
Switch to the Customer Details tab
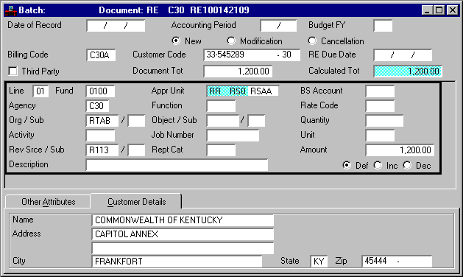[136, 202]
